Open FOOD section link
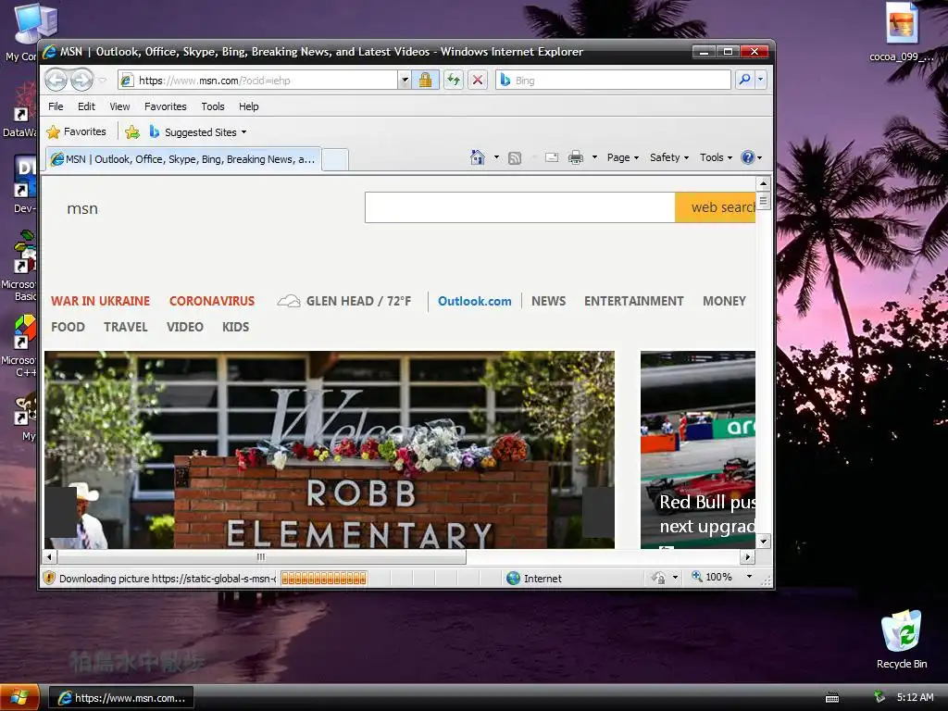Screen dimensions: 948x711 click(x=68, y=327)
